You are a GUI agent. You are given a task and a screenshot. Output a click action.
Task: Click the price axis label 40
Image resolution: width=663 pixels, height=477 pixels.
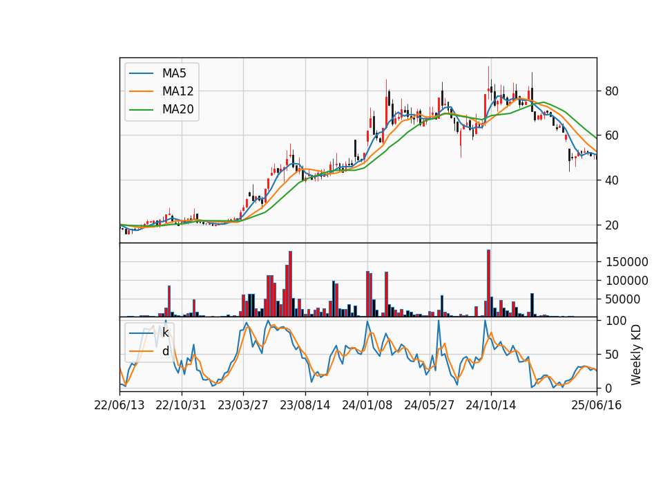tap(611, 180)
